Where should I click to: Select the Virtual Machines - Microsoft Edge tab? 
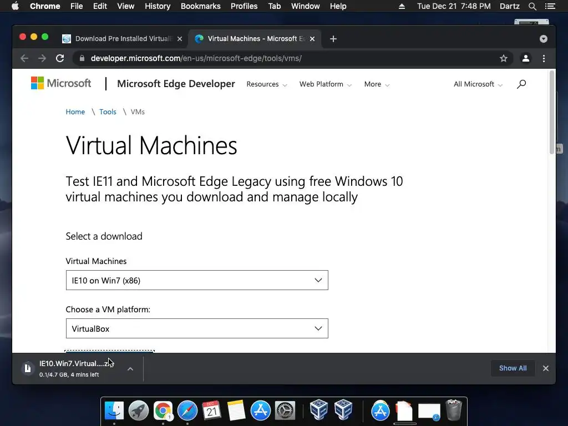coord(253,39)
